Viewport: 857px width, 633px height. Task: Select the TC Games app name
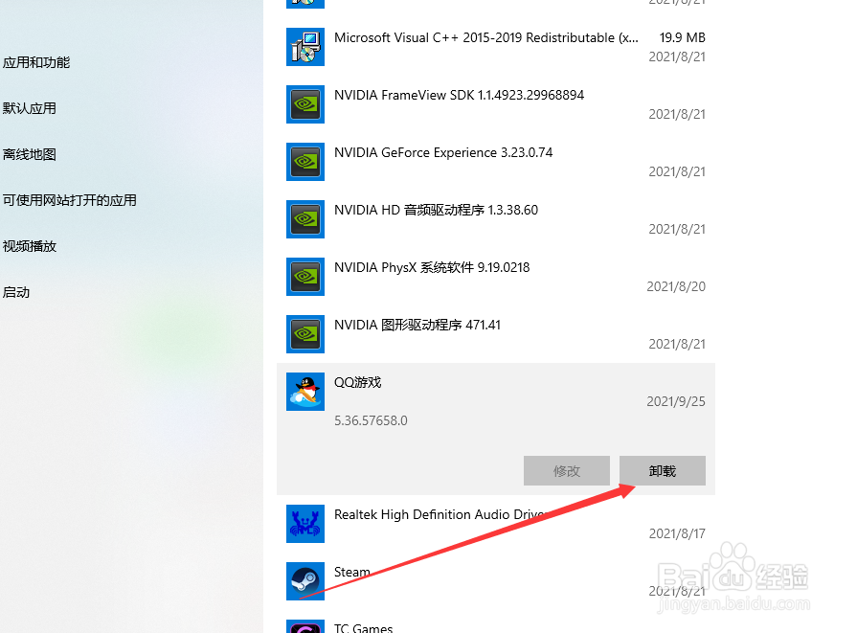coord(364,628)
